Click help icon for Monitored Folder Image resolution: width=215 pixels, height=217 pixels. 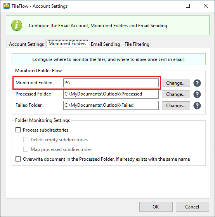197,83
